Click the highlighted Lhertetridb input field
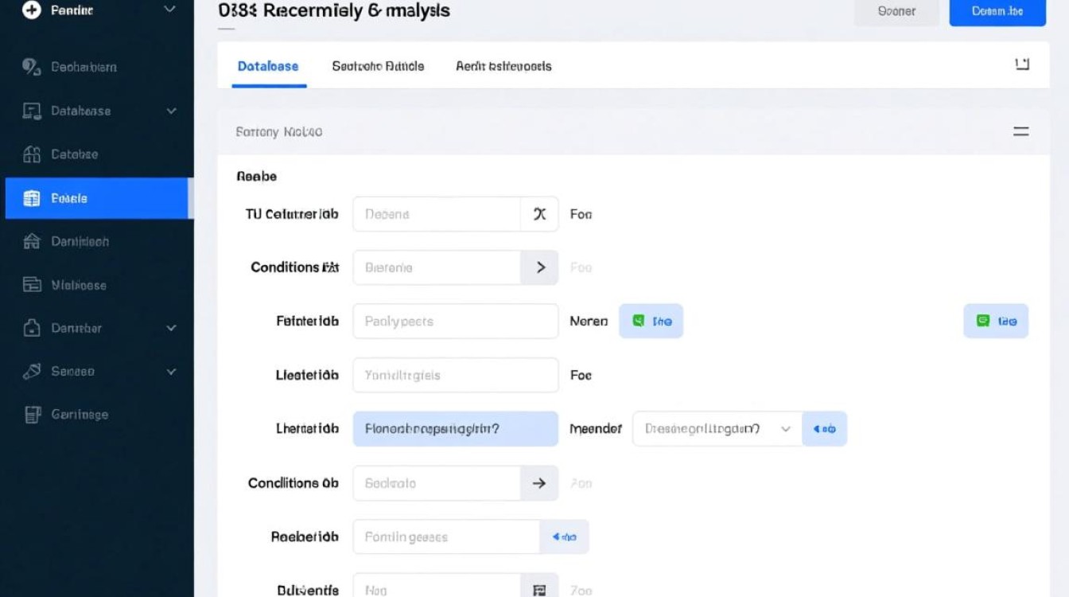This screenshot has height=597, width=1069. 455,429
